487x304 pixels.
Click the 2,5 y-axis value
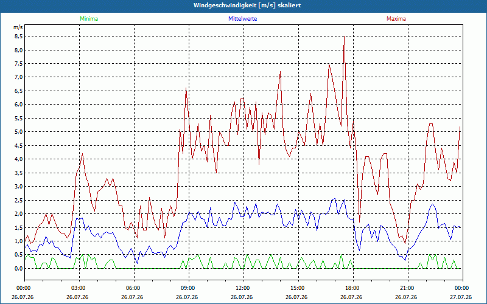tap(19, 200)
